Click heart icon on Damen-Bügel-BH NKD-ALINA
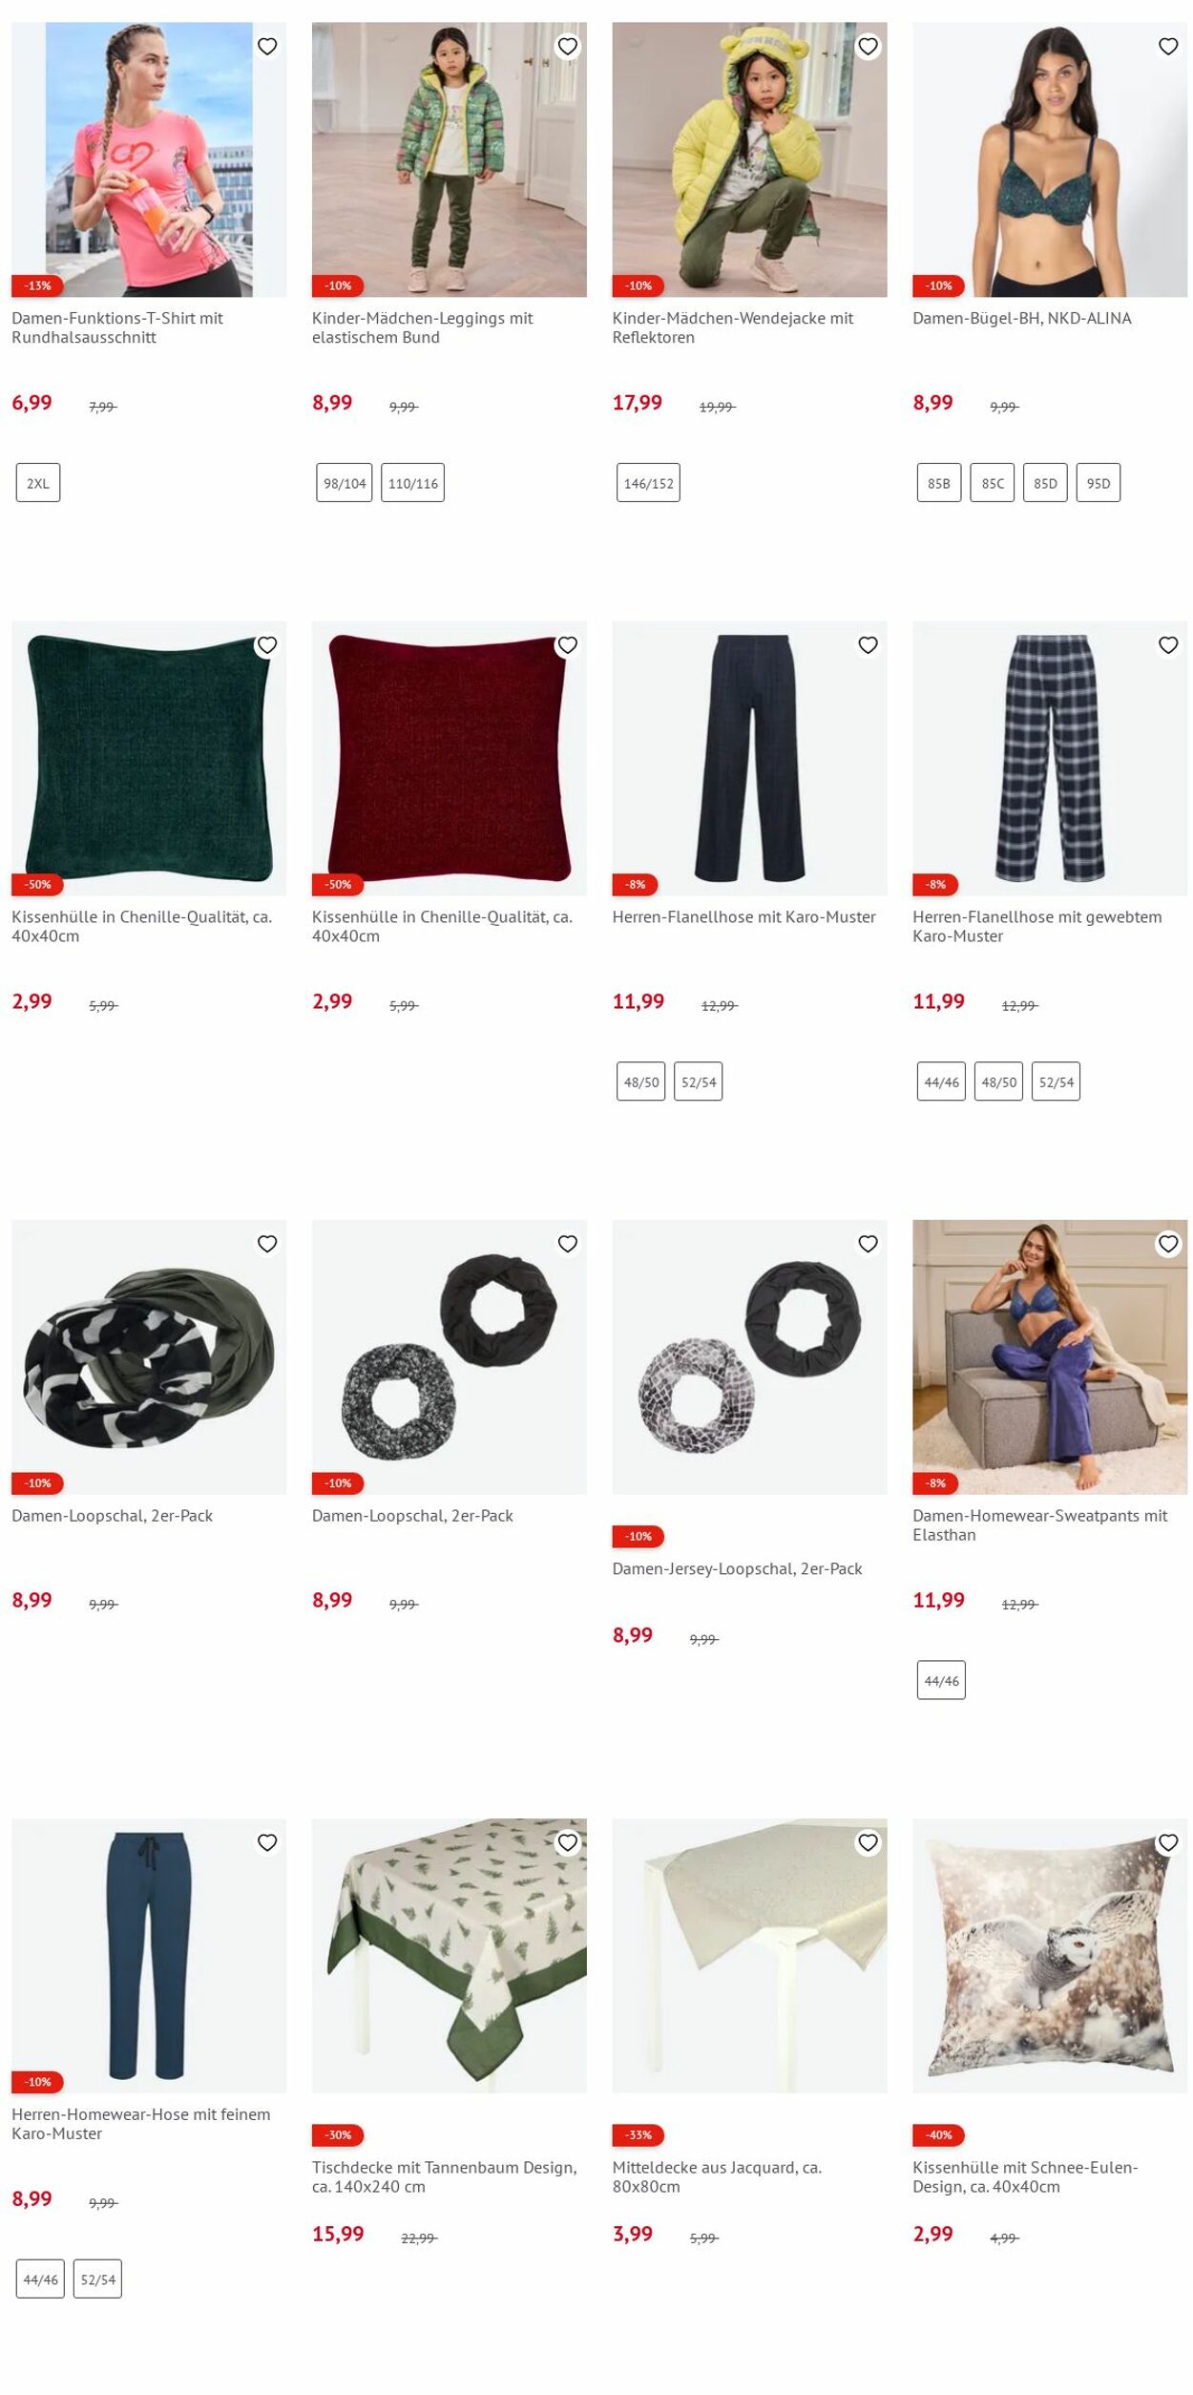This screenshot has height=2395, width=1193. tap(1168, 46)
